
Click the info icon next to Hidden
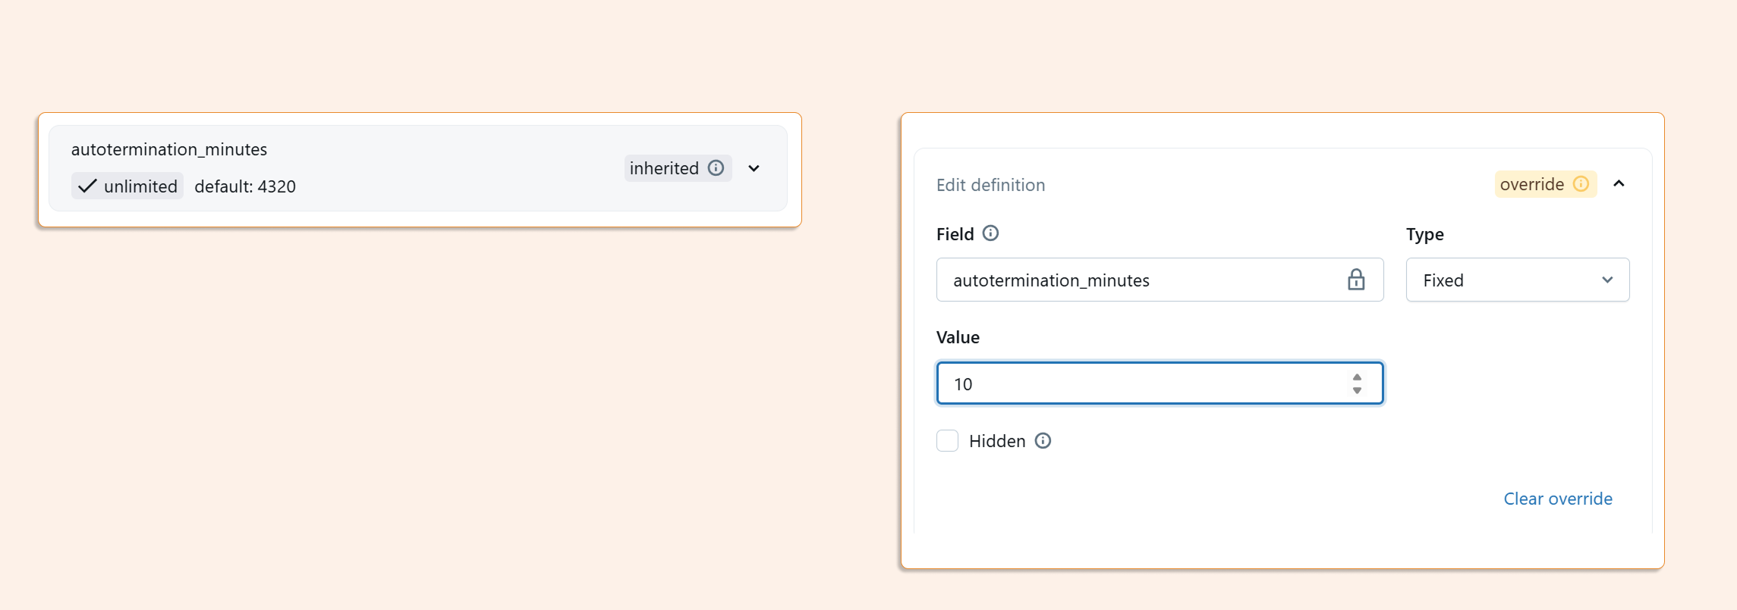click(1043, 441)
